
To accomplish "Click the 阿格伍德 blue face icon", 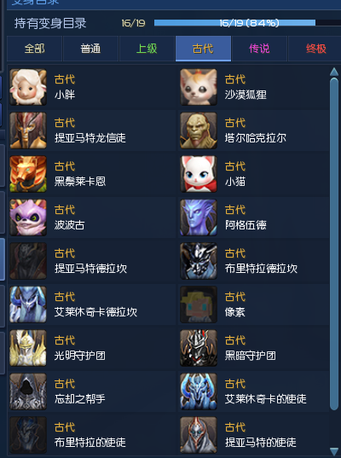I will click(199, 217).
